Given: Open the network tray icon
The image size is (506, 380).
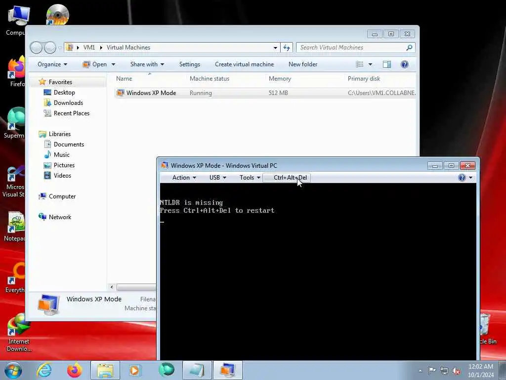Looking at the screenshot, I should [x=444, y=371].
